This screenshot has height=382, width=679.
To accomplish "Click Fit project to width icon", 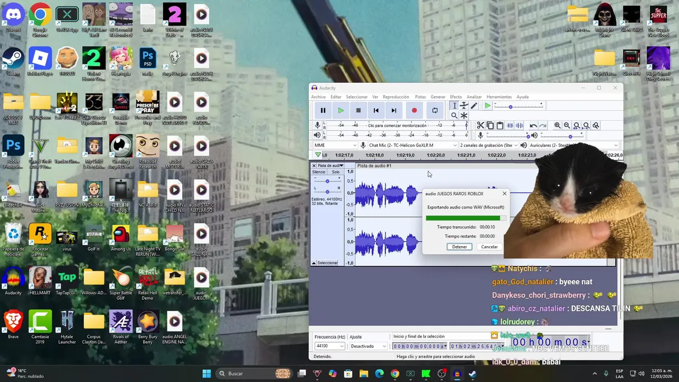I will (x=586, y=125).
